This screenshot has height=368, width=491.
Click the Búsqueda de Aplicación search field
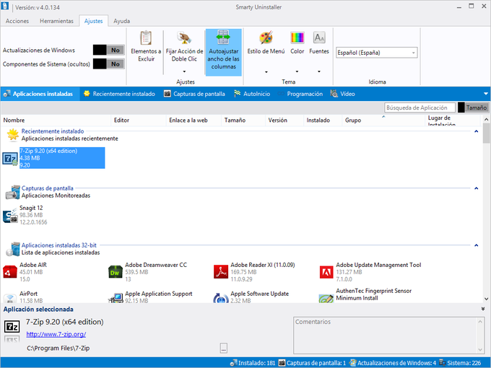pyautogui.click(x=420, y=108)
